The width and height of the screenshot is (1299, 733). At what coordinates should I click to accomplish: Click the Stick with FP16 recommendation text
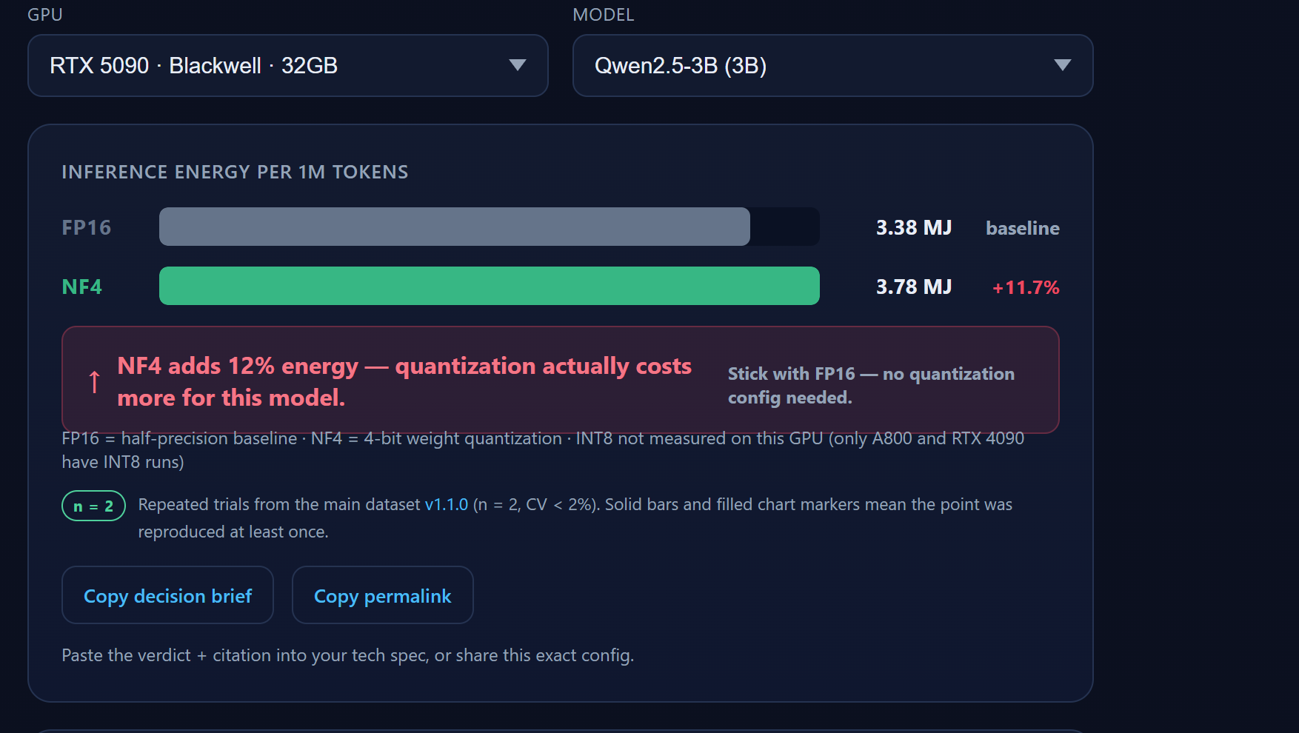click(x=872, y=385)
